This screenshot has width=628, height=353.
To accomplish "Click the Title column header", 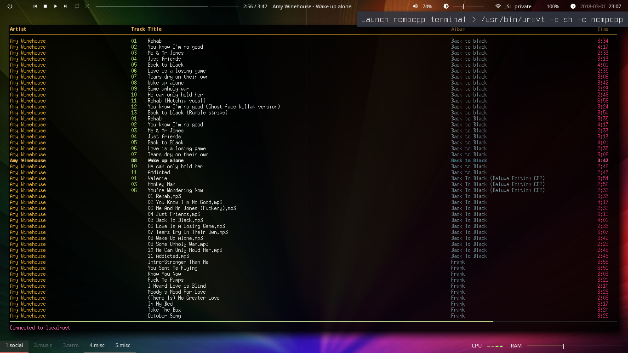I will [154, 29].
